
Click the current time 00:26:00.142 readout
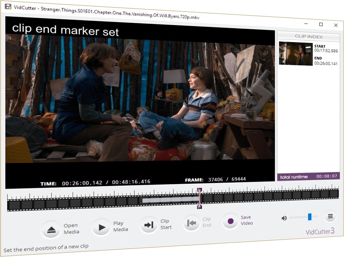click(x=82, y=183)
